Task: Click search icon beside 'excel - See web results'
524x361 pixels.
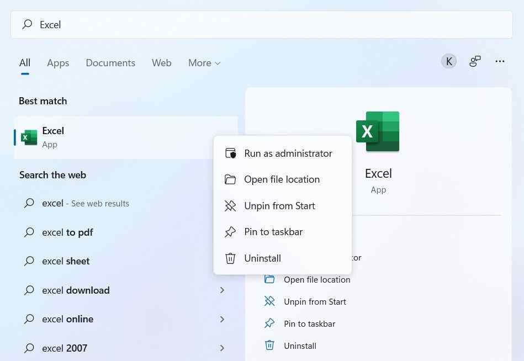Action: click(x=29, y=203)
